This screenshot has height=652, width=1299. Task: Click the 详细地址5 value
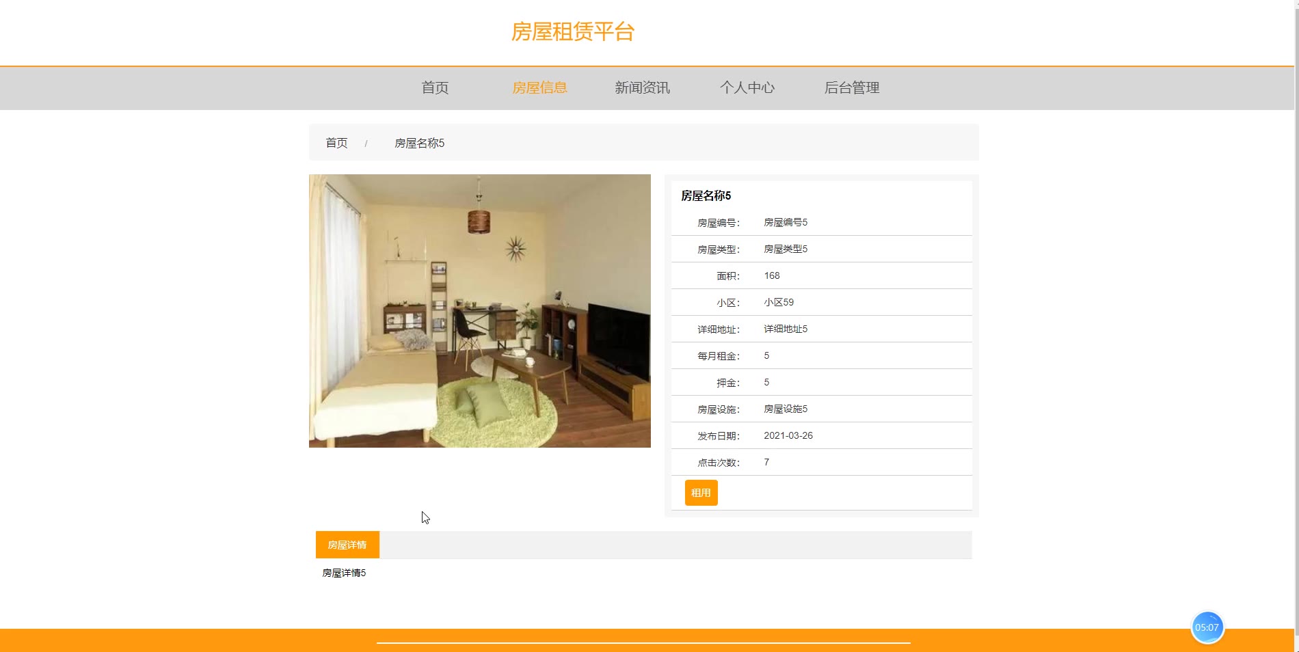click(786, 329)
